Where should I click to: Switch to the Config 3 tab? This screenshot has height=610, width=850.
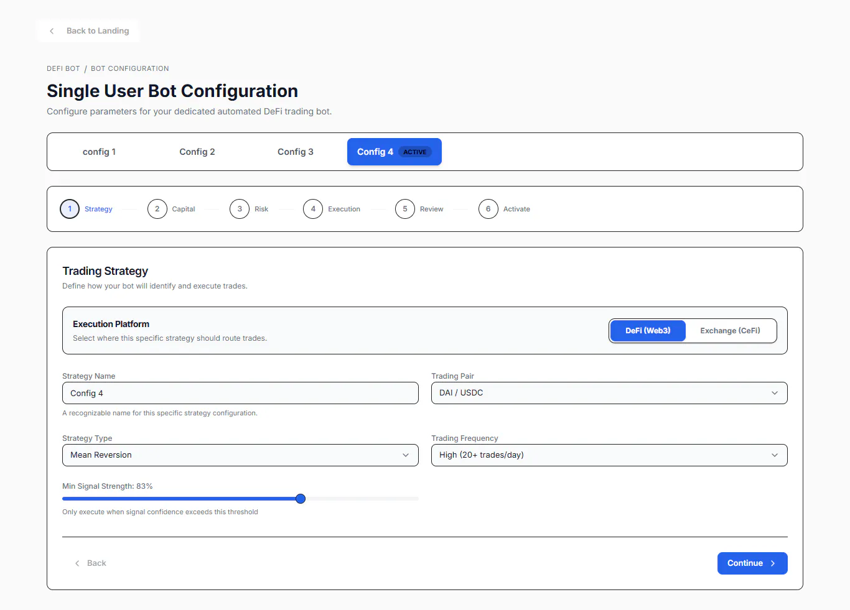[x=296, y=152]
